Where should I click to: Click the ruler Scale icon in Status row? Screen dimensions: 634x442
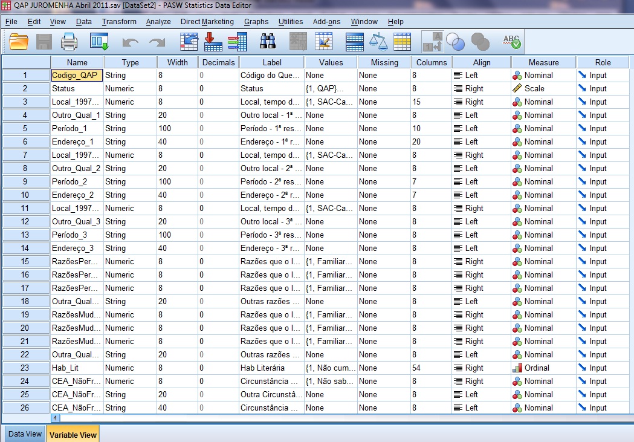tap(517, 88)
